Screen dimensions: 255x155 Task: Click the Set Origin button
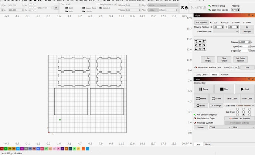pyautogui.click(x=208, y=59)
